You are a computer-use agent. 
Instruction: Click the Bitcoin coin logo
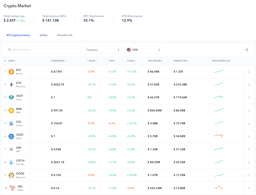[x=11, y=72]
